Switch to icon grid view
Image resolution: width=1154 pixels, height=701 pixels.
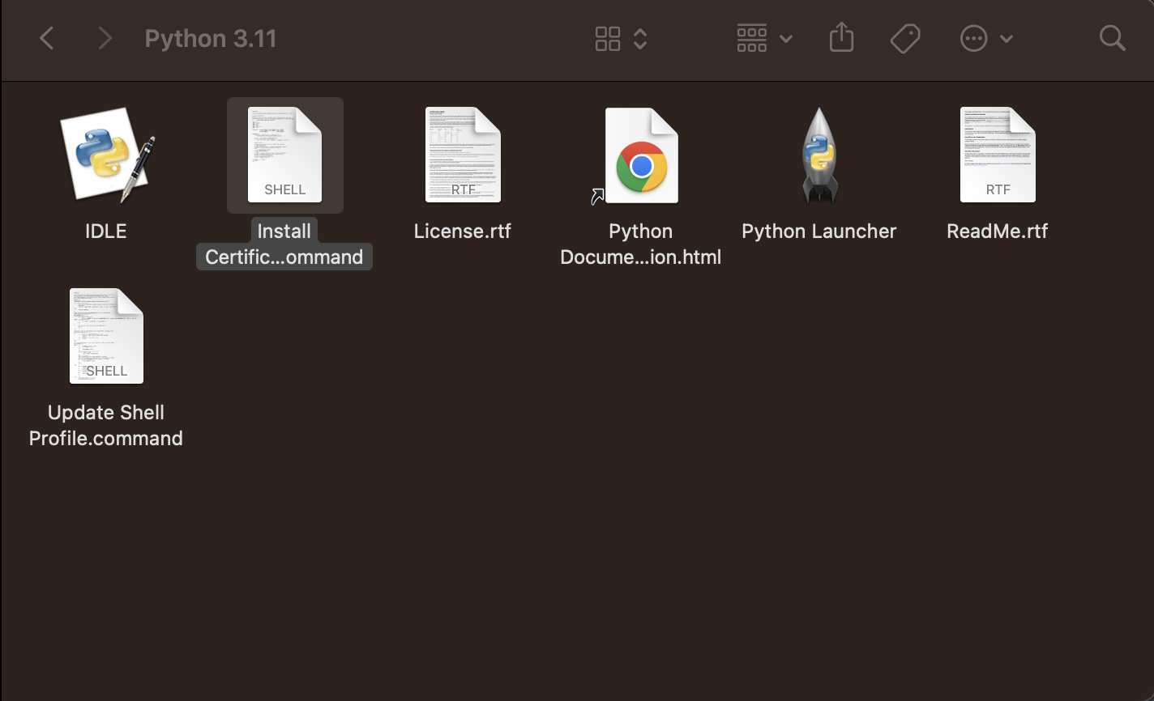click(x=608, y=38)
